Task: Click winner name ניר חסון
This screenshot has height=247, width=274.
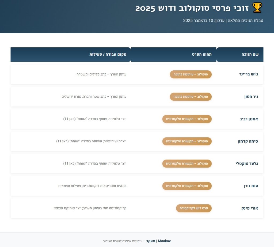Action: pos(251,97)
